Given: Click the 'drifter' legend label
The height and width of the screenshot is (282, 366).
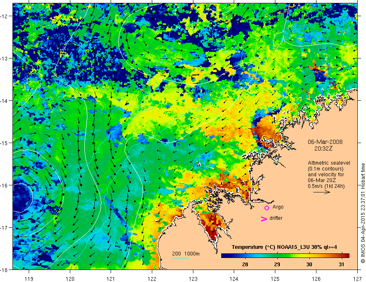Looking at the screenshot, I should (276, 218).
